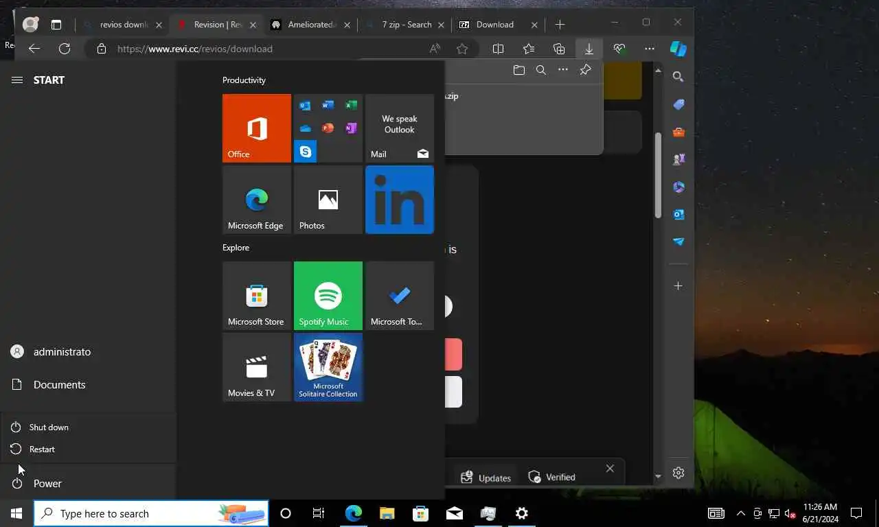This screenshot has width=879, height=527.
Task: Switch to the Ameliorated tab
Action: 311,25
